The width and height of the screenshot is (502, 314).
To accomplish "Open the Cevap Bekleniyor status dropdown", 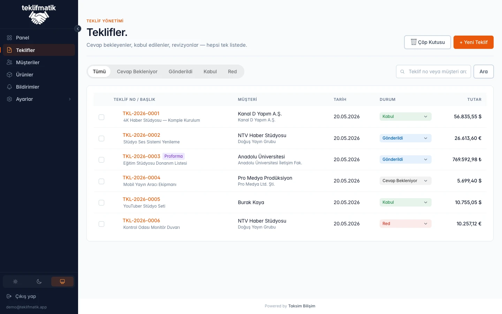I will coord(405,181).
